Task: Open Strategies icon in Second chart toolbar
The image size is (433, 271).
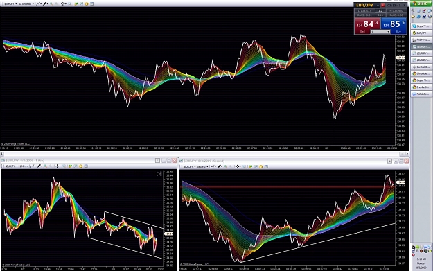Action: pos(256,166)
